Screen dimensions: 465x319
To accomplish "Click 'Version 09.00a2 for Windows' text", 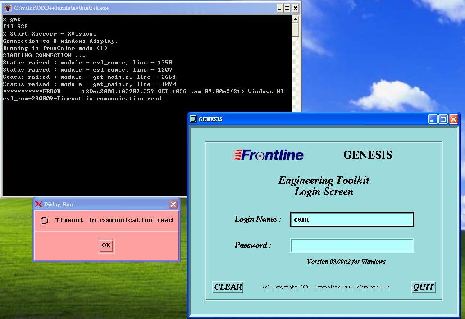I will click(x=346, y=261).
